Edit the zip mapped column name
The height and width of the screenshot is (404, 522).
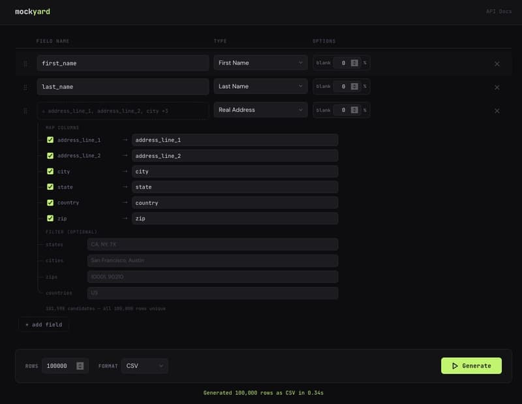coord(235,218)
